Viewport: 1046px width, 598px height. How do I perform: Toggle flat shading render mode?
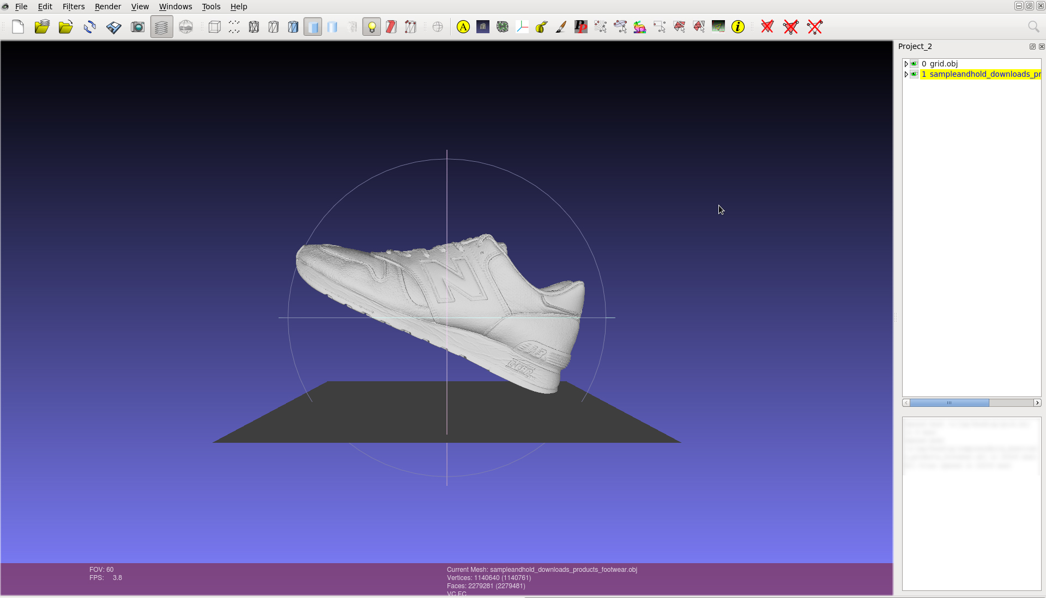[313, 27]
